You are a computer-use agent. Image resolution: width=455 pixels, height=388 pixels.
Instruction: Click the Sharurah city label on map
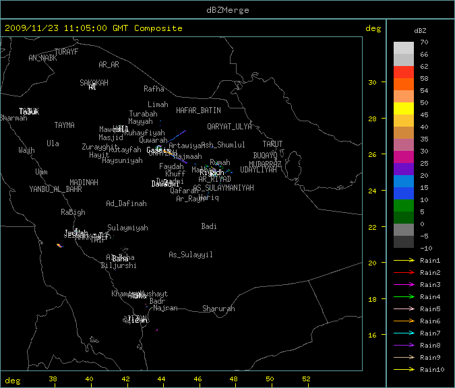pos(218,309)
